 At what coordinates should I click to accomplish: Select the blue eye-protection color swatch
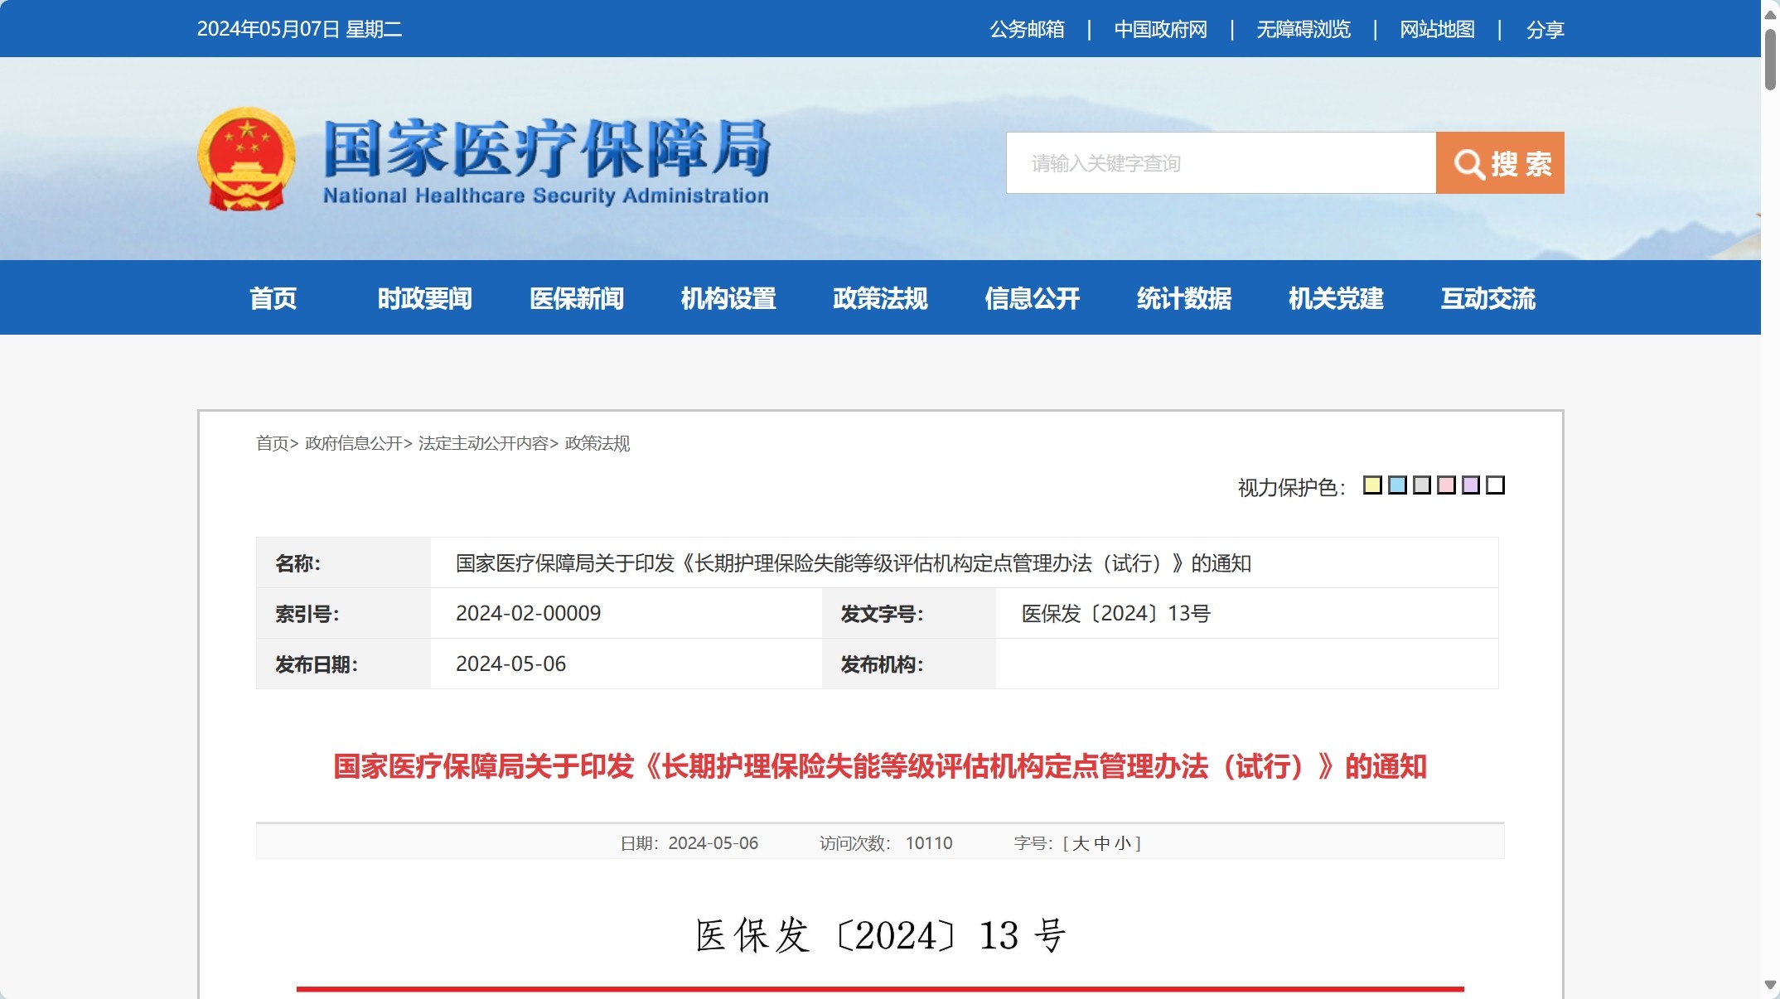tap(1397, 485)
